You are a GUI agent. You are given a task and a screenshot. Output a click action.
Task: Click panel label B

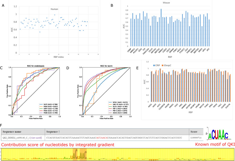[112, 5]
